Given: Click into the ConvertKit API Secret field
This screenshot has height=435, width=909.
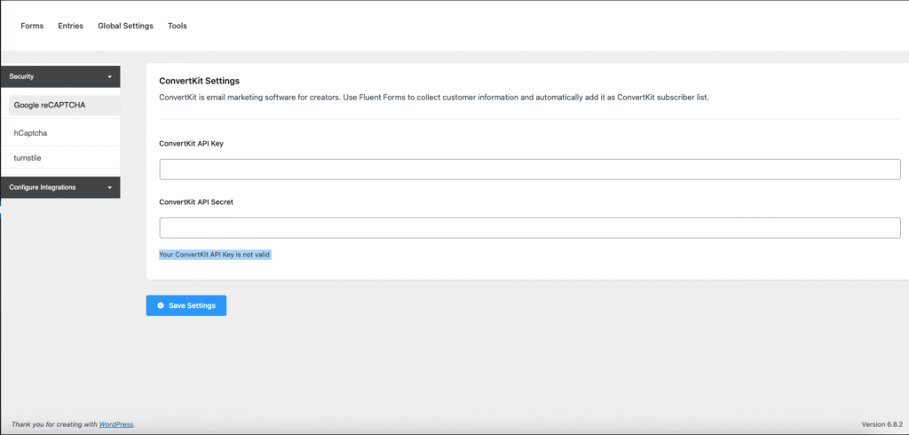Looking at the screenshot, I should tap(529, 228).
